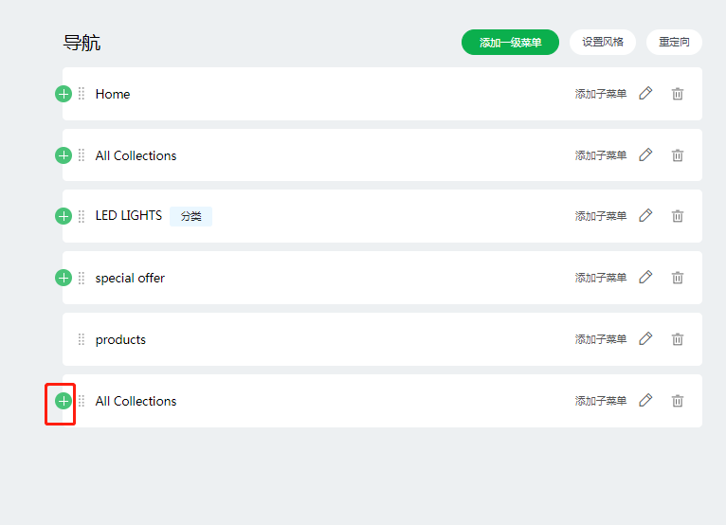726x525 pixels.
Task: Select the special offer menu label
Action: (x=130, y=279)
